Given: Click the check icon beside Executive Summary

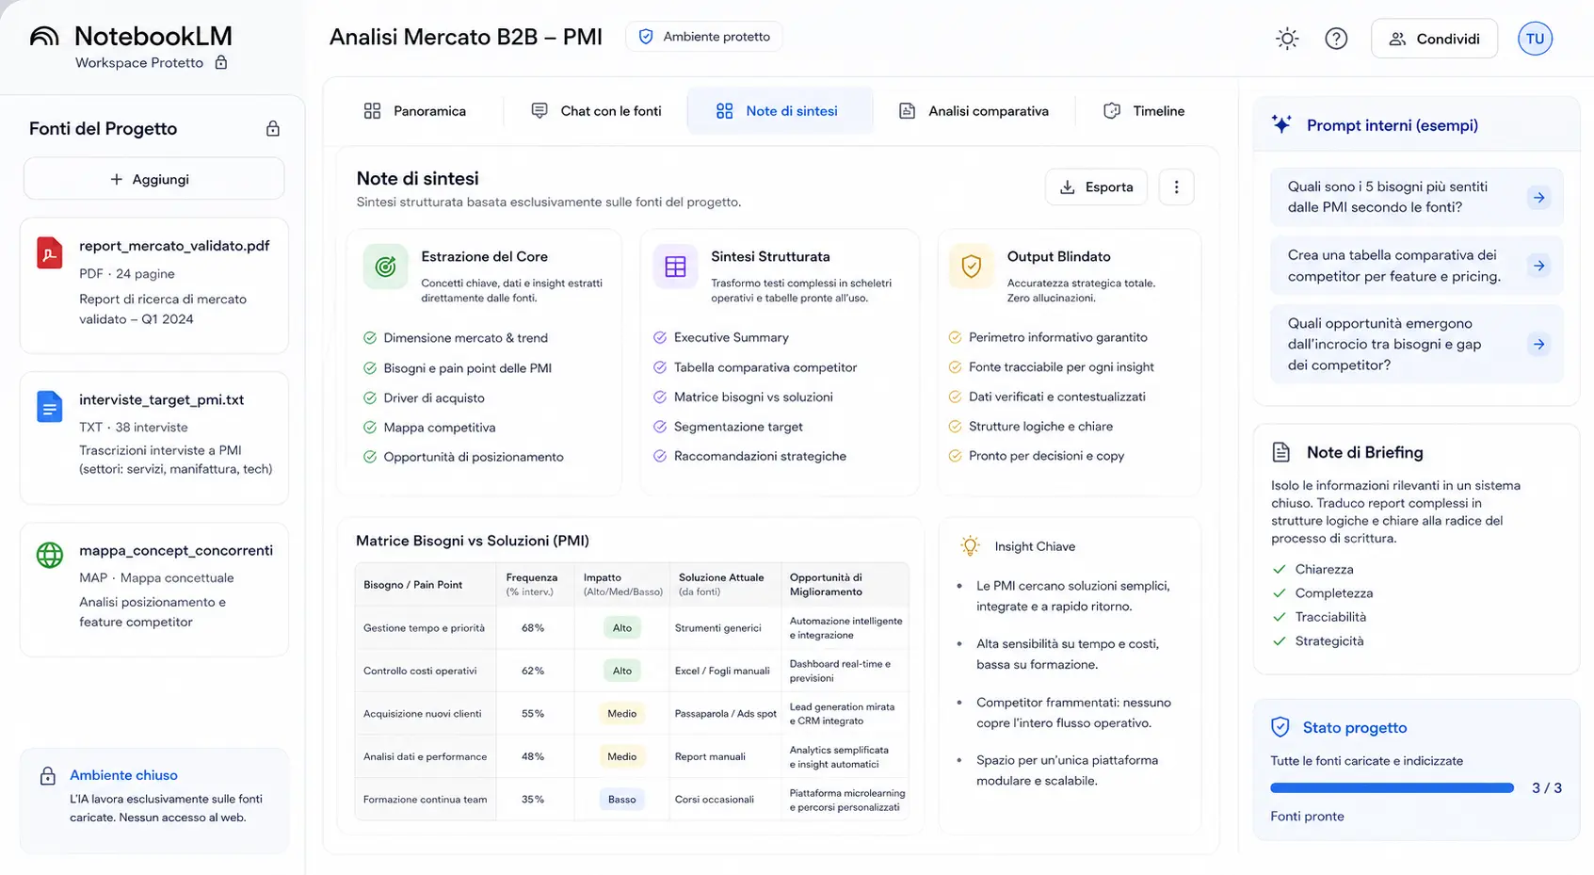Looking at the screenshot, I should (x=660, y=337).
